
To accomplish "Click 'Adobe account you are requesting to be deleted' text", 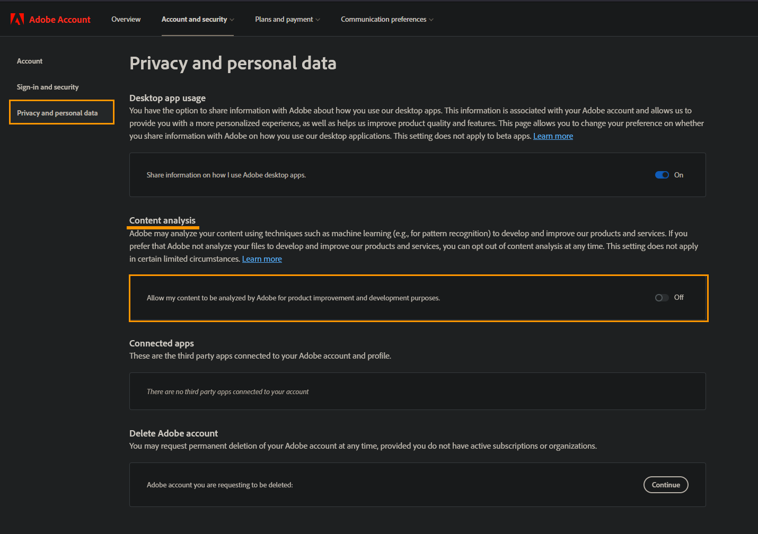I will (219, 485).
